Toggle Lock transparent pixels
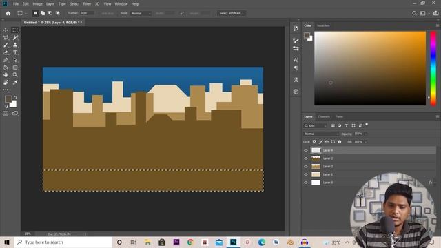Image resolution: width=441 pixels, height=248 pixels. click(x=314, y=142)
